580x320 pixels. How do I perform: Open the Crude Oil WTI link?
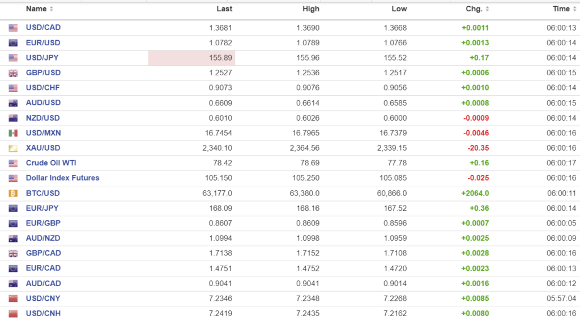(x=51, y=163)
